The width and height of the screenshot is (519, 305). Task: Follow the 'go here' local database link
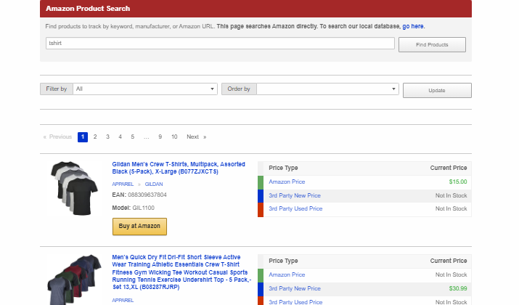point(413,26)
